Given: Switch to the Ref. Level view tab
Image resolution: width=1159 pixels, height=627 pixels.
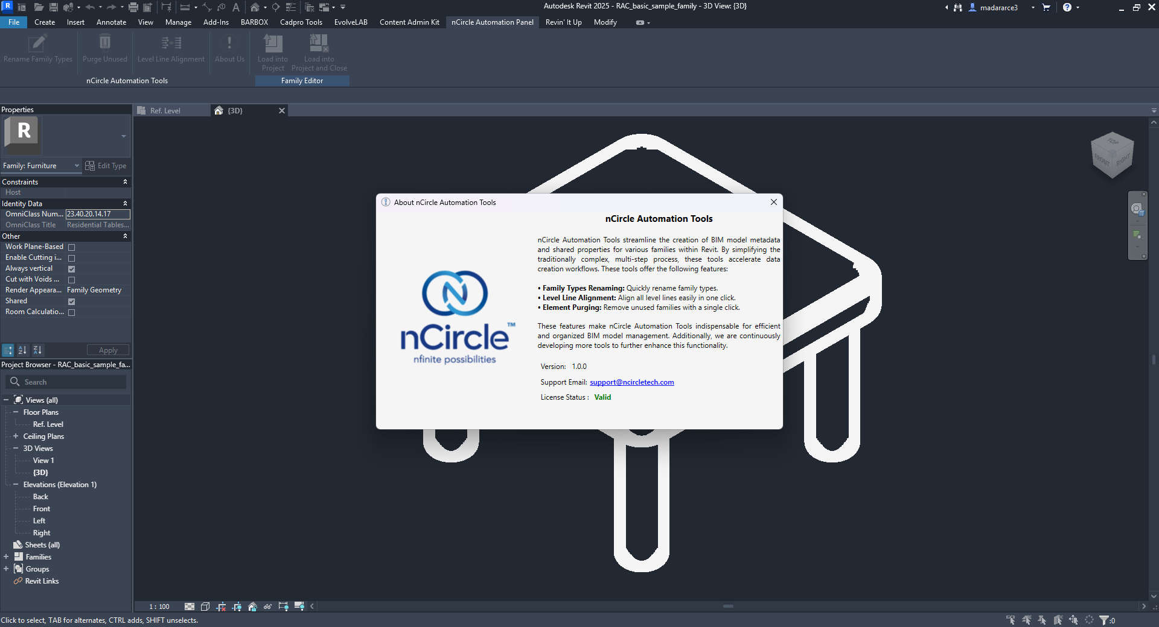Looking at the screenshot, I should pos(165,111).
